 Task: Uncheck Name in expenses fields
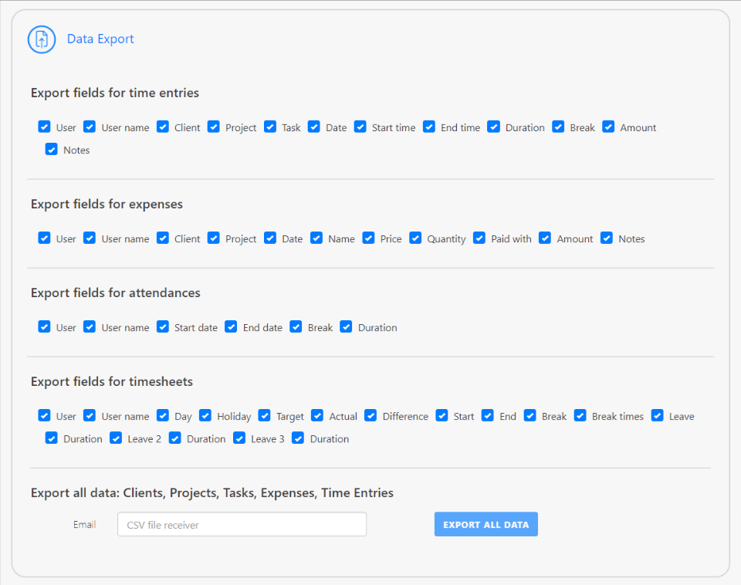(316, 238)
